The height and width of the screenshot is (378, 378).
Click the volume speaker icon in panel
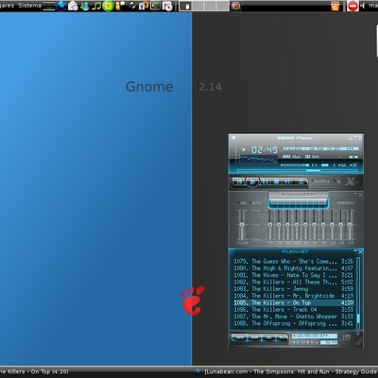tap(363, 6)
